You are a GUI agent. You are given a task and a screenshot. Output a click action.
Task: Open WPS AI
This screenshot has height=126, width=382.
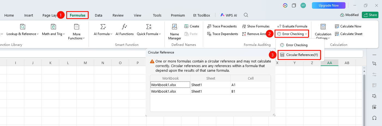click(229, 15)
